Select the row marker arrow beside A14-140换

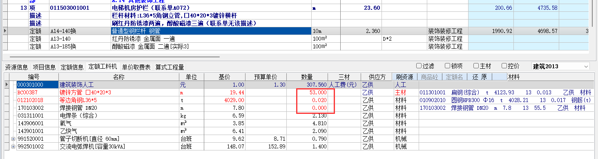[x=5, y=30]
